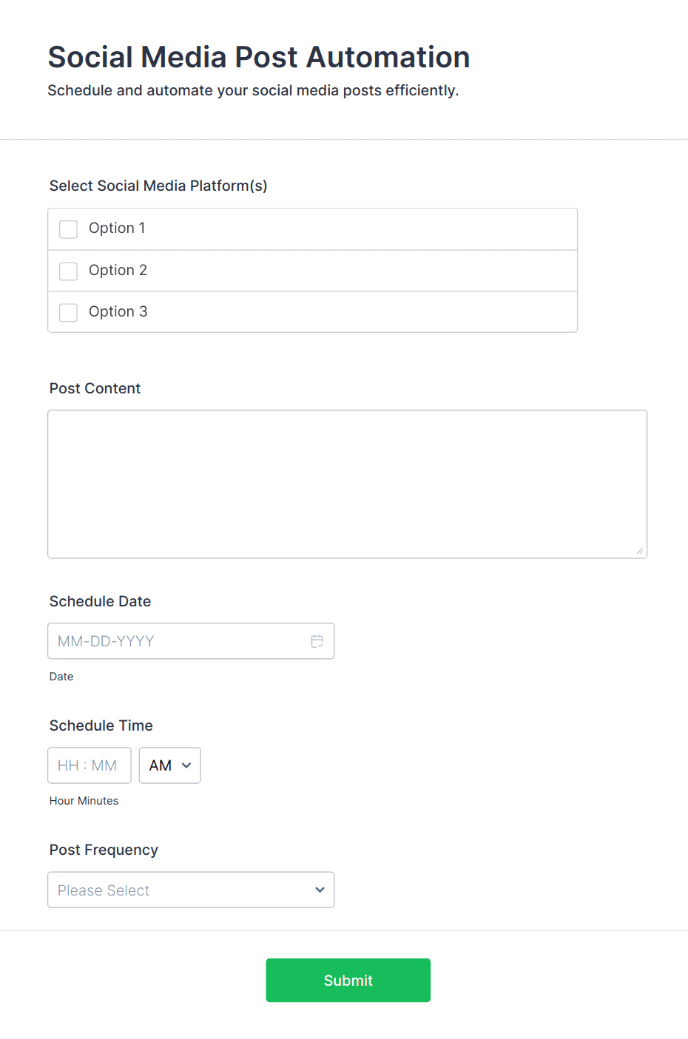Click the Option 1 label text
The height and width of the screenshot is (1039, 688).
coord(117,229)
